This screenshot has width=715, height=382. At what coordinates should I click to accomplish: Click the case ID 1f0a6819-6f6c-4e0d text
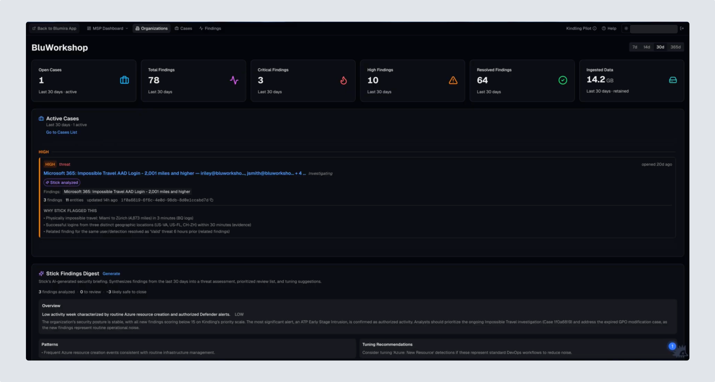tap(165, 200)
